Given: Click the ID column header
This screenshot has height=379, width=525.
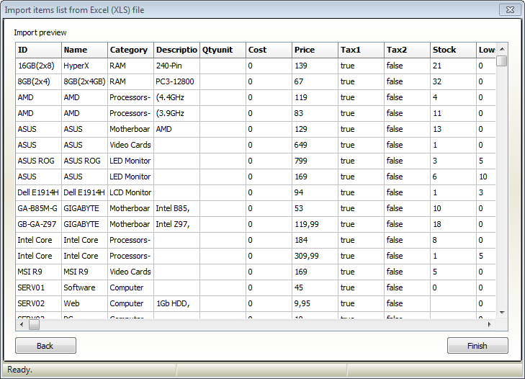Looking at the screenshot, I should tap(38, 50).
